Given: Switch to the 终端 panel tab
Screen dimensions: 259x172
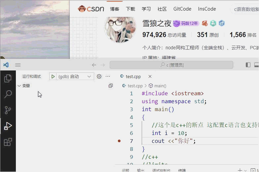Looking at the screenshot, I should point(182,170).
